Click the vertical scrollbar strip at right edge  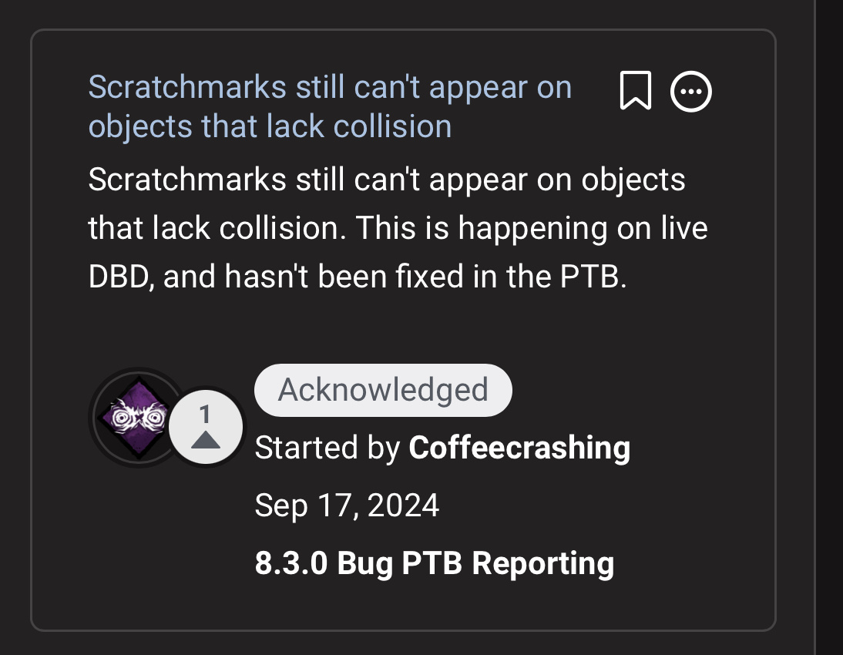point(828,327)
